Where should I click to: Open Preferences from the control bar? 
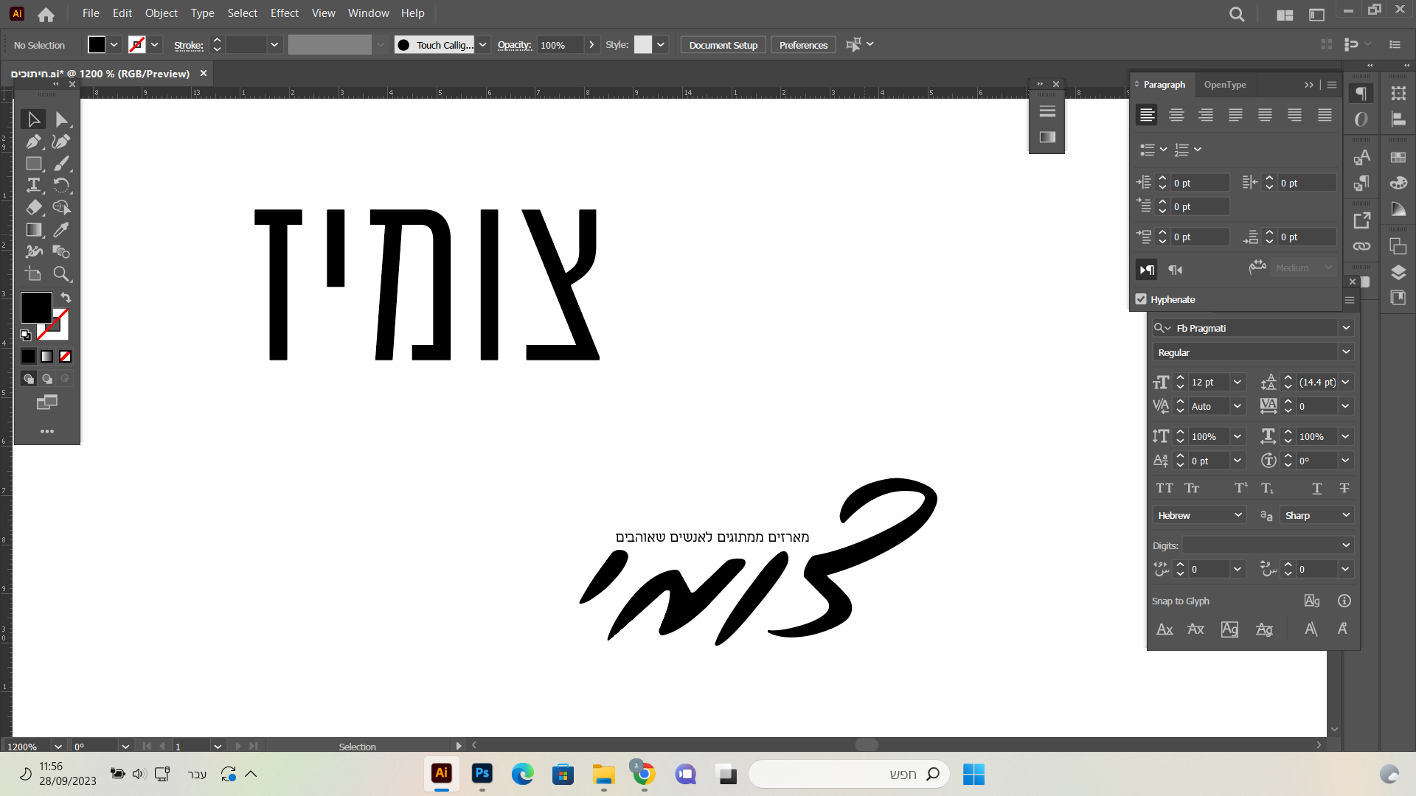pos(802,44)
